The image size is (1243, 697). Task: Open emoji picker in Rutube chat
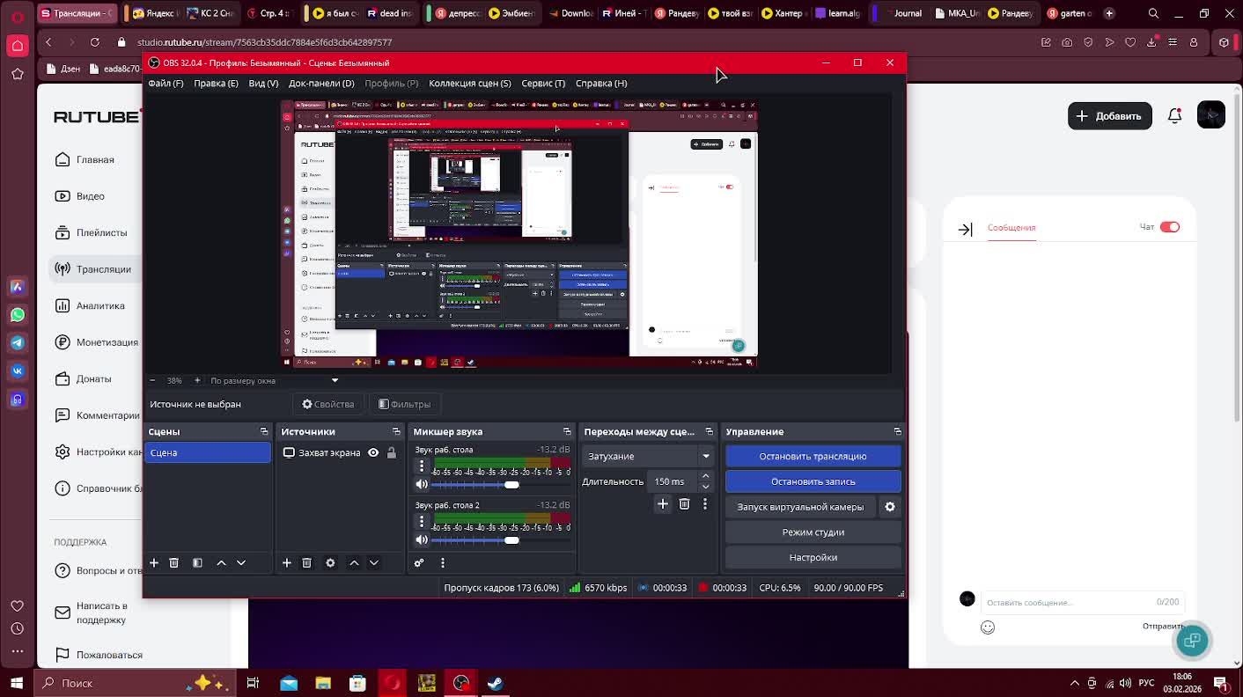[x=988, y=627]
